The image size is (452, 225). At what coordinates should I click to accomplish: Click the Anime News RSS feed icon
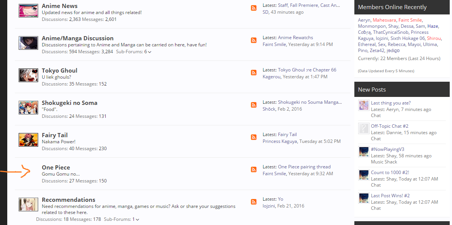pyautogui.click(x=254, y=8)
